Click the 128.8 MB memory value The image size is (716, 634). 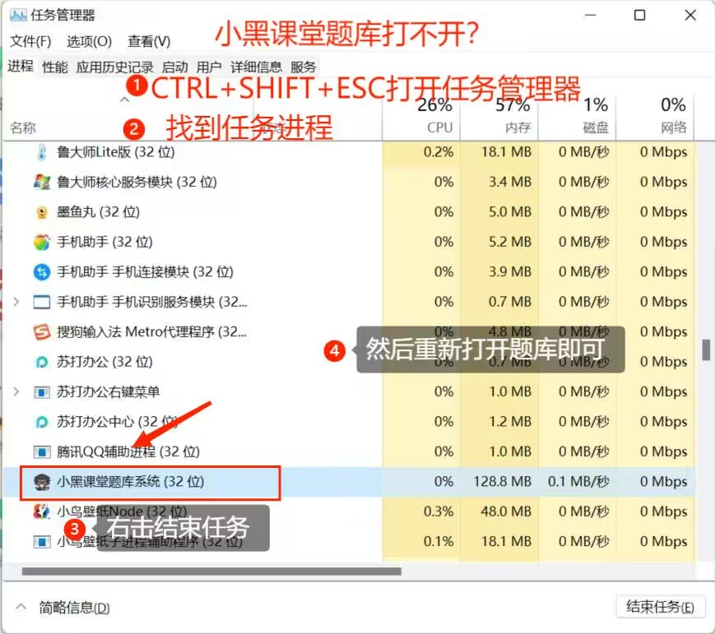click(x=502, y=482)
